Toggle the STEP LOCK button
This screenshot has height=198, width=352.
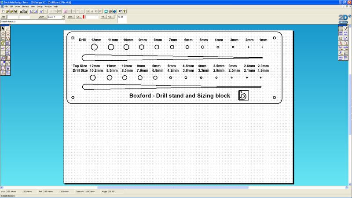(x=345, y=33)
